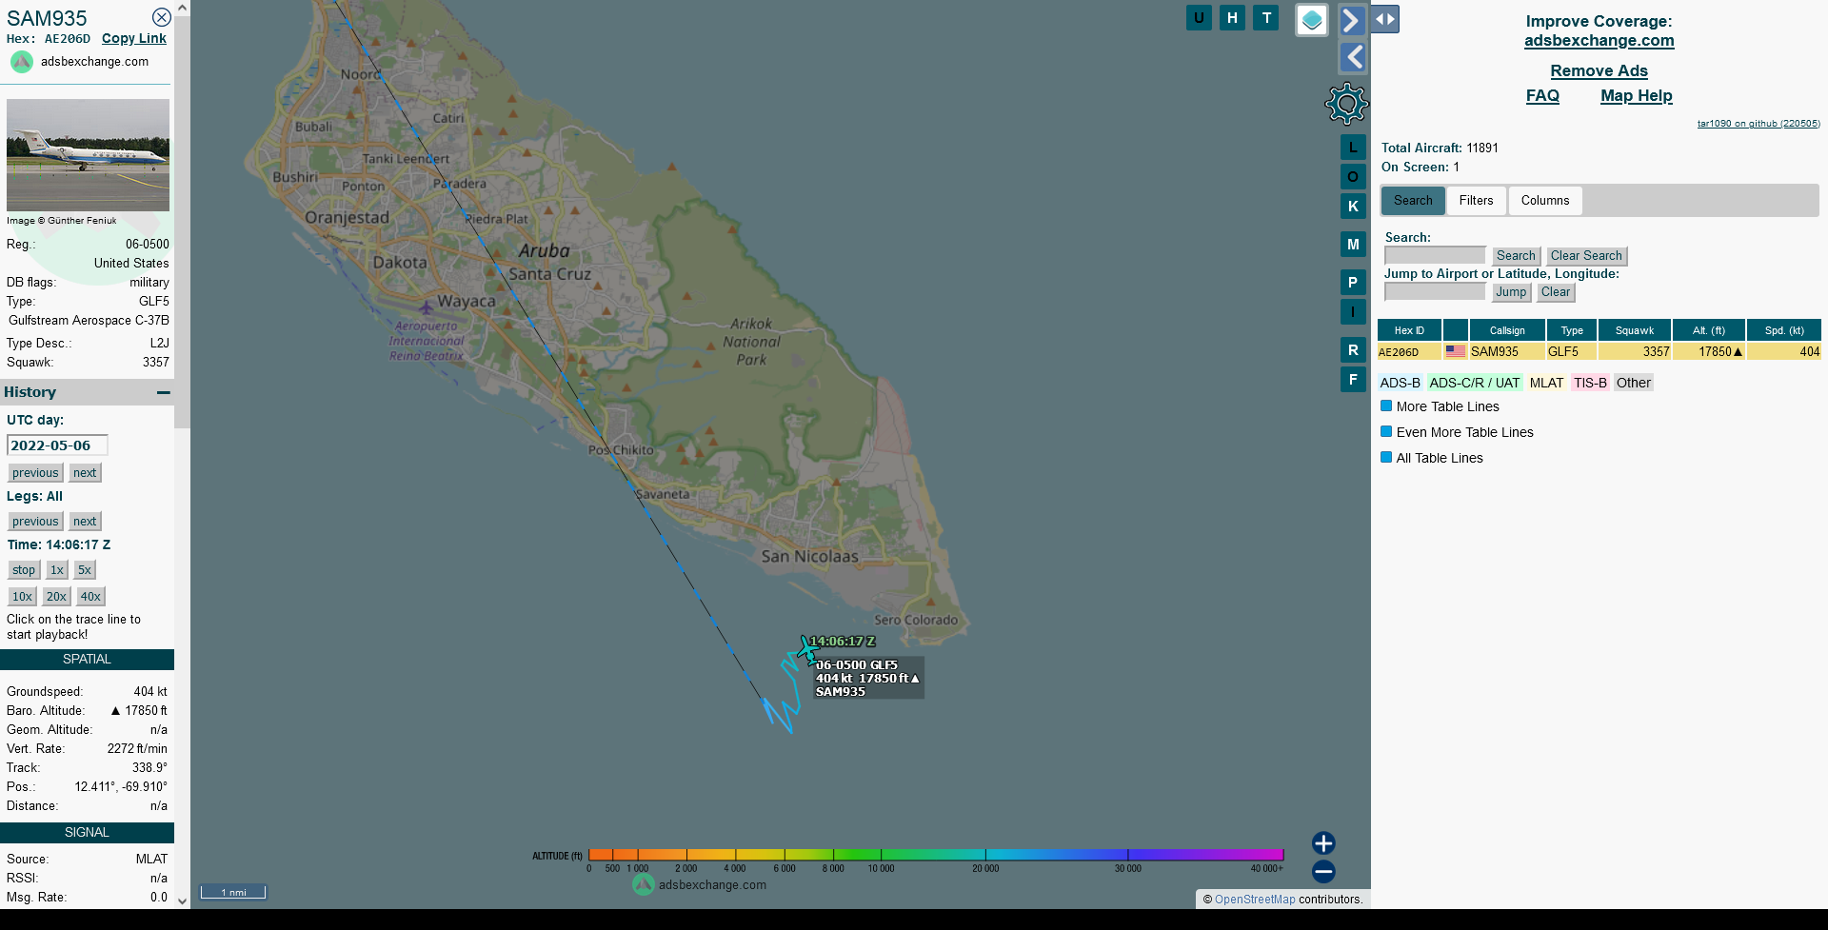Viewport: 1828px width, 930px height.
Task: Click the R map button
Action: [x=1353, y=350]
